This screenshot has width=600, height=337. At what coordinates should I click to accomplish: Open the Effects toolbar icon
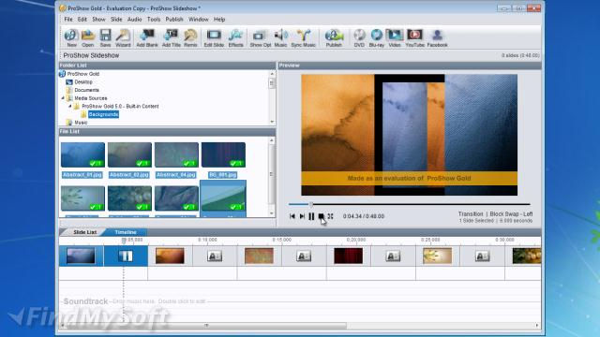[x=235, y=38]
